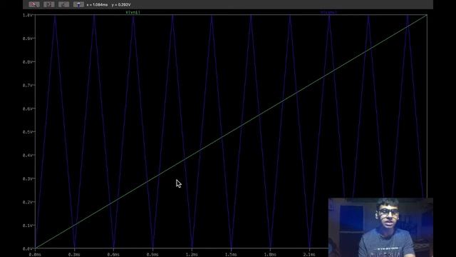This screenshot has width=456, height=257.
Task: Click the 1.0V label on vertical axis
Action: pyautogui.click(x=27, y=15)
